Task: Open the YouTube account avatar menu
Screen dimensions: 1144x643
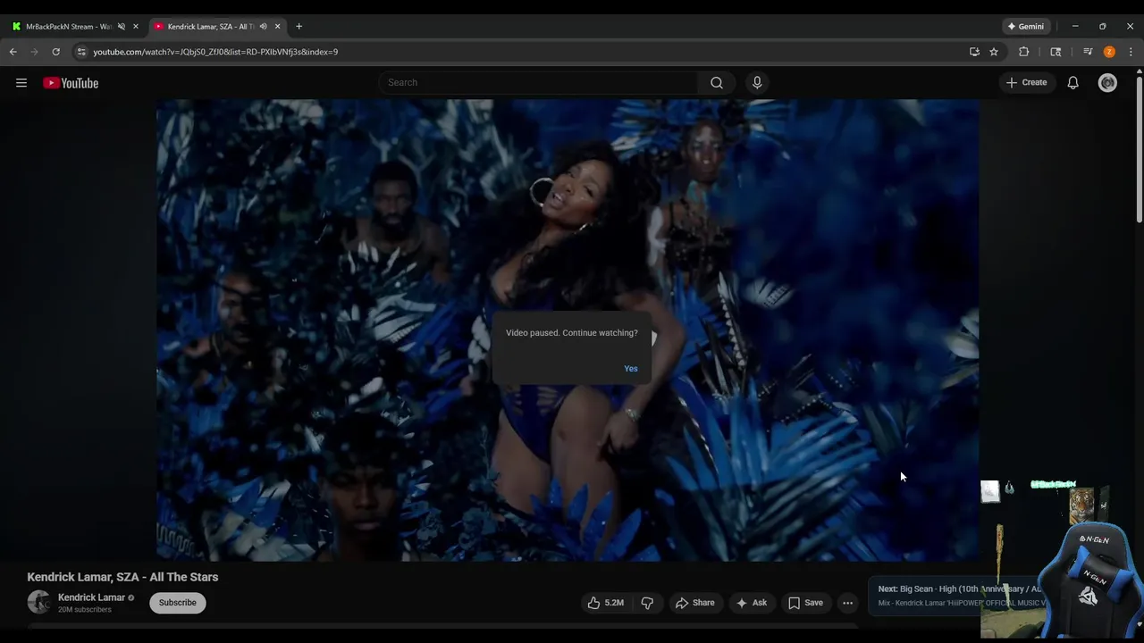Action: pyautogui.click(x=1108, y=83)
